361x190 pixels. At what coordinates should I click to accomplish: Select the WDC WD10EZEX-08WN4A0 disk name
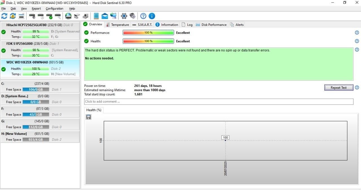[x=27, y=62]
